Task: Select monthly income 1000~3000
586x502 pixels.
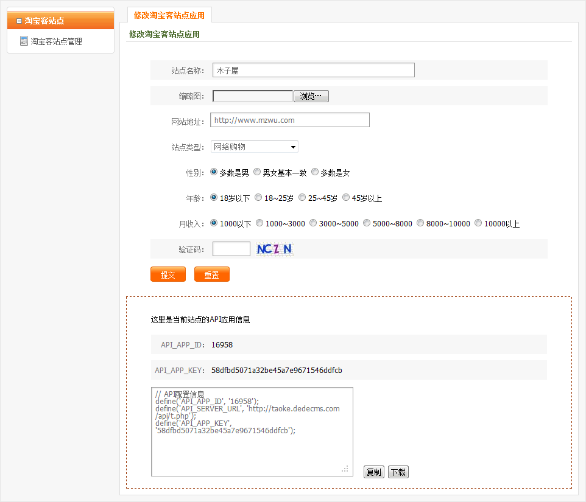Action: point(259,223)
